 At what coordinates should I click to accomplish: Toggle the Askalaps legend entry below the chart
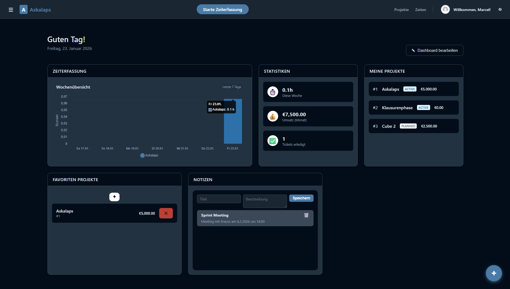click(149, 155)
